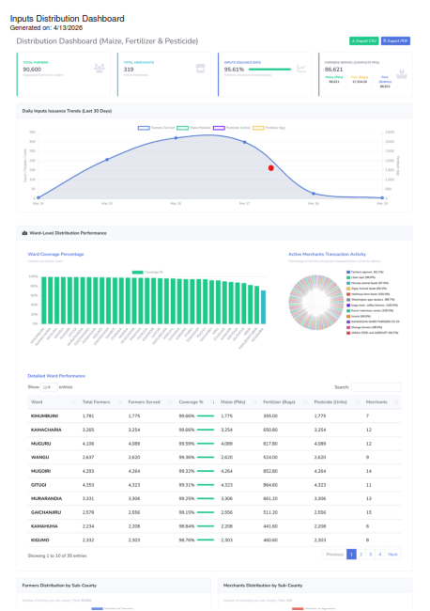The height and width of the screenshot is (611, 430).
Task: Click the Mar 16 data point on trend chart
Action: pos(176,138)
